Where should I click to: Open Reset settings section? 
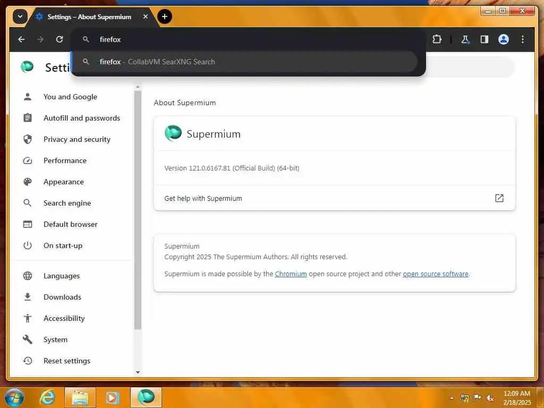point(66,361)
